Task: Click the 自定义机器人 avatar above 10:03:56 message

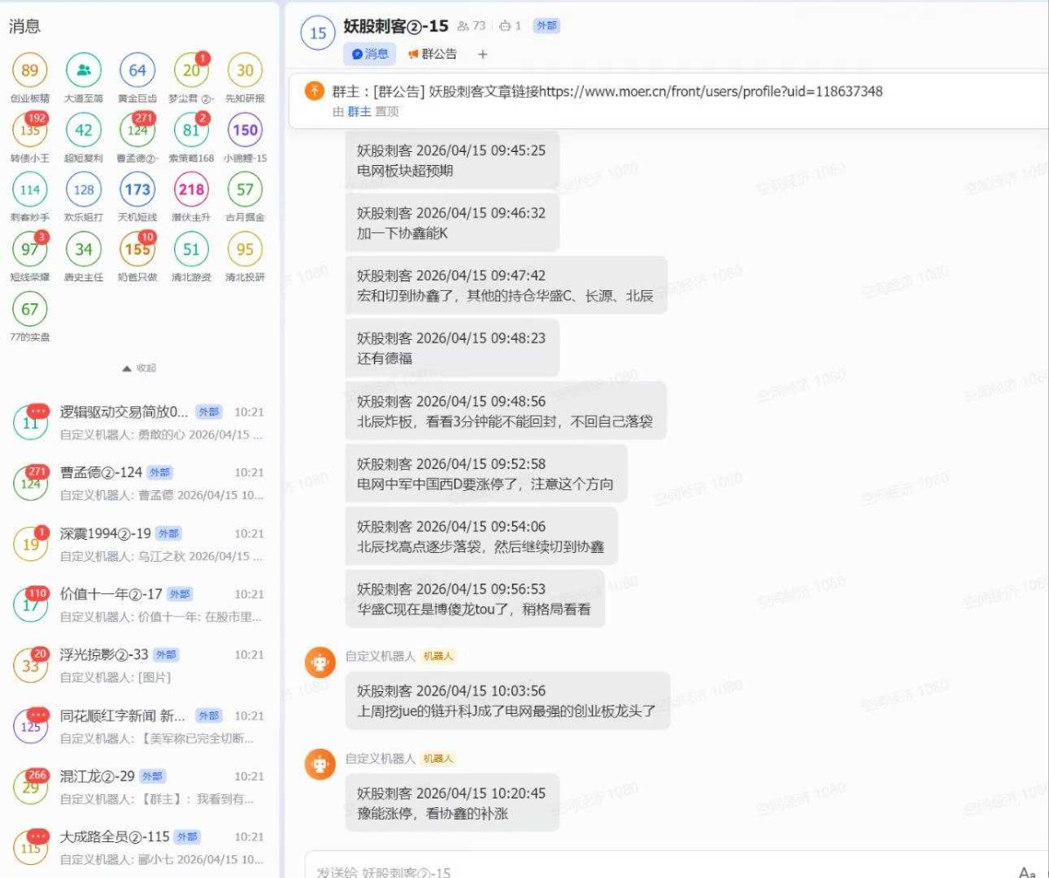Action: 320,663
